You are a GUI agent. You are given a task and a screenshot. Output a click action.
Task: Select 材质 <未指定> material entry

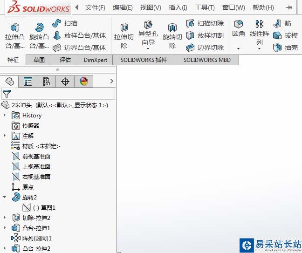[35, 146]
